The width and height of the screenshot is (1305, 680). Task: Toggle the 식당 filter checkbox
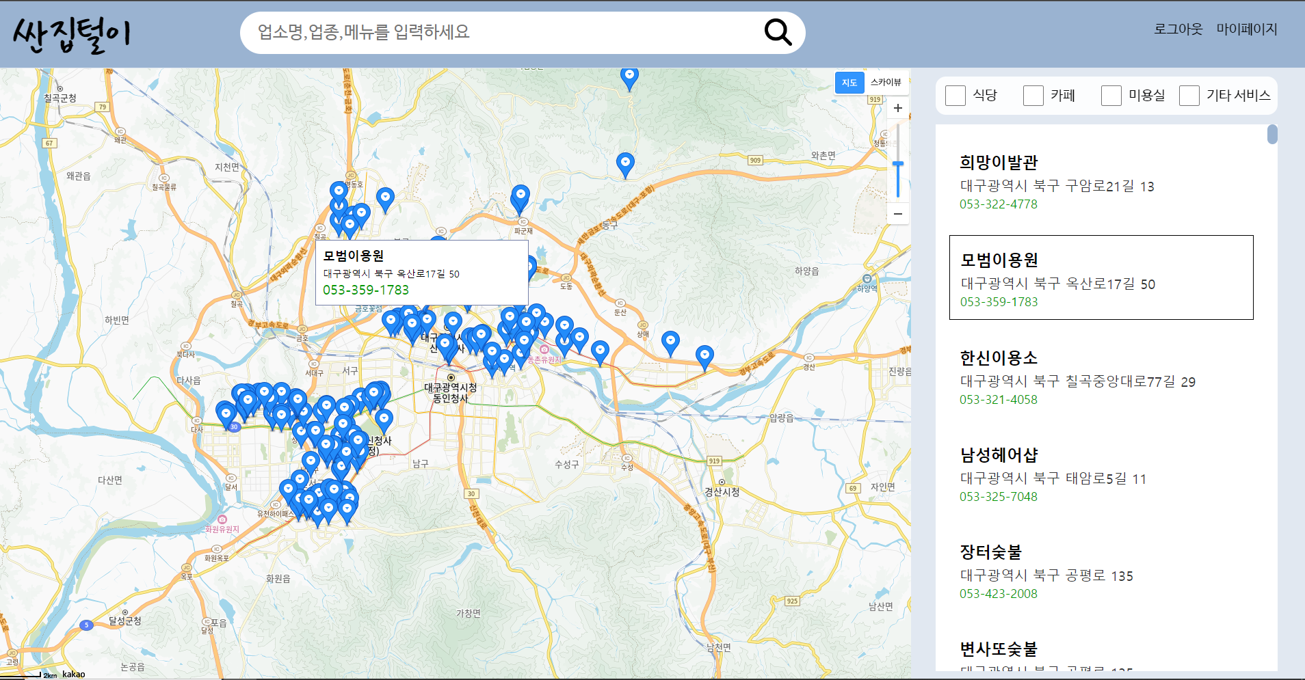[955, 96]
